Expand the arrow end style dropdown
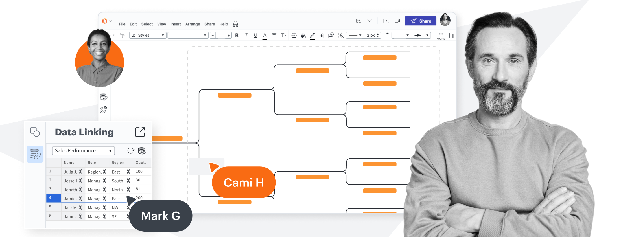Viewport: 621px width, 237px height. [x=421, y=35]
